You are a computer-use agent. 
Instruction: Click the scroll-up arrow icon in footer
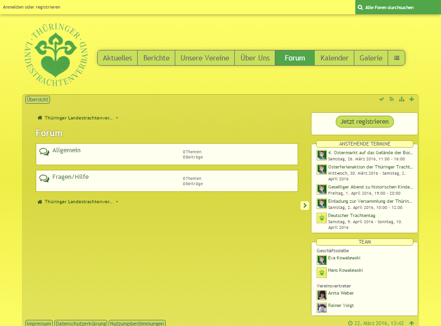(411, 323)
